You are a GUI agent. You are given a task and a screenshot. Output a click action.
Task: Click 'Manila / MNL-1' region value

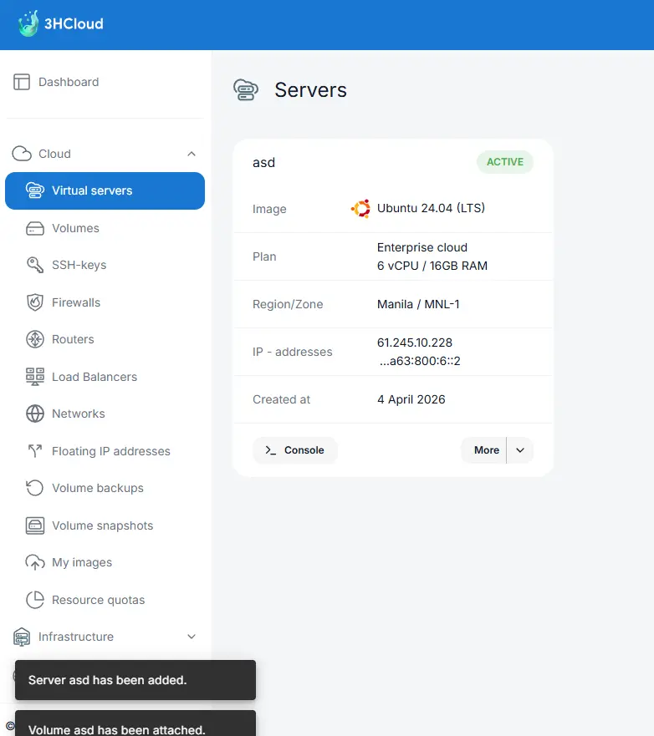418,304
